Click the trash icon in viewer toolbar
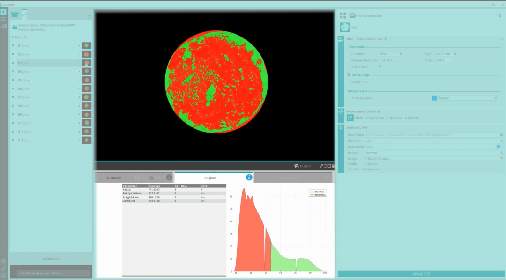506x280 pixels. click(333, 166)
